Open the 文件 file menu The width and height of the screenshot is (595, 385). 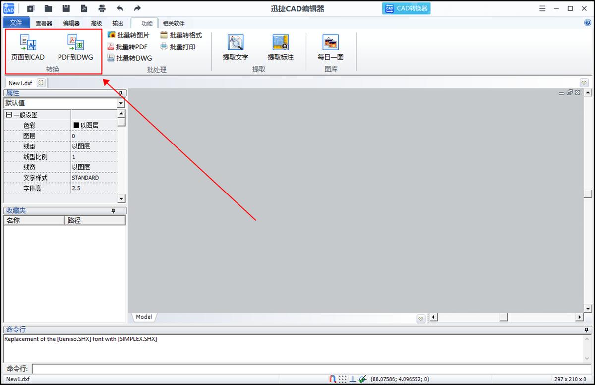click(x=16, y=22)
